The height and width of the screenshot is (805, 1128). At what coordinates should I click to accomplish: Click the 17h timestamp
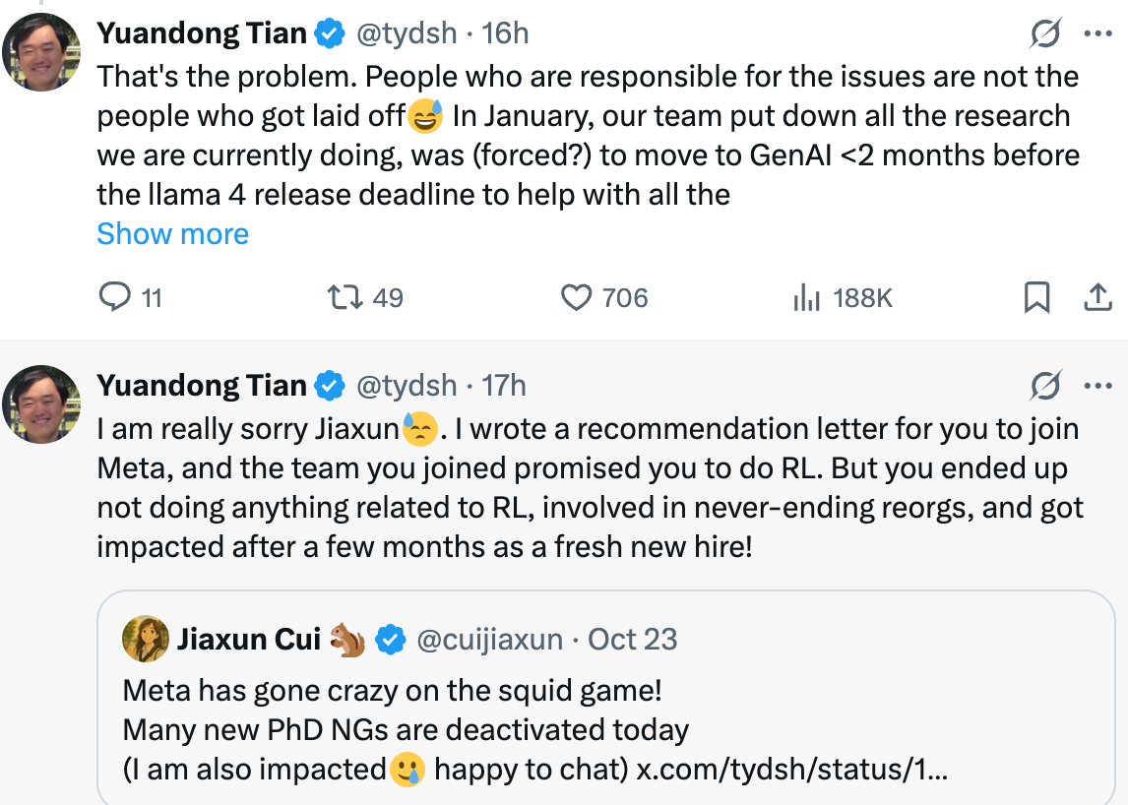pyautogui.click(x=504, y=386)
